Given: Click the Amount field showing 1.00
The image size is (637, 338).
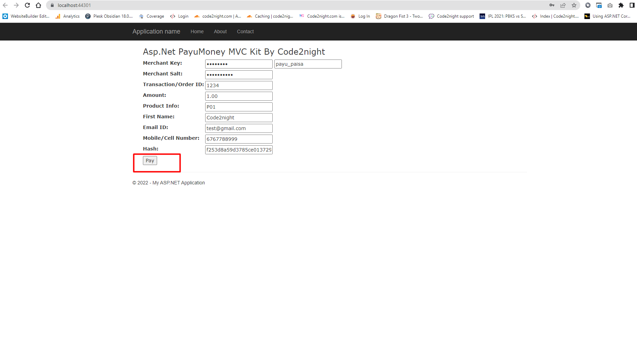Looking at the screenshot, I should pyautogui.click(x=239, y=96).
